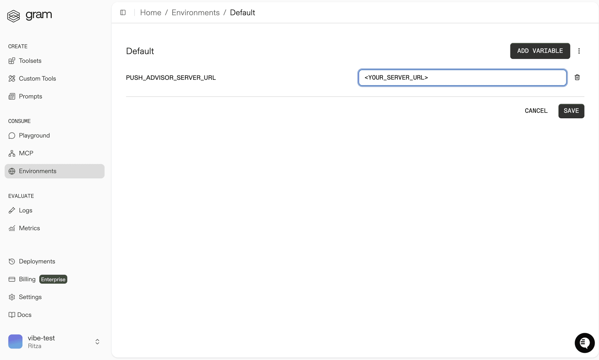Open the Metrics view
The height and width of the screenshot is (360, 599).
click(29, 228)
